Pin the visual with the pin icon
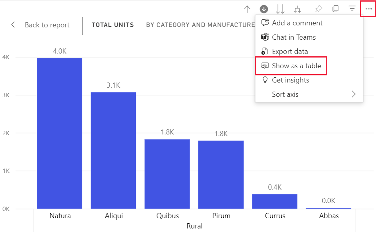The height and width of the screenshot is (236, 376). 318,9
